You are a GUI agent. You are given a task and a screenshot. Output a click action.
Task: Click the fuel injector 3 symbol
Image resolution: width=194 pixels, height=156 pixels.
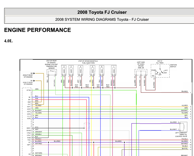pyautogui.click(x=71, y=71)
